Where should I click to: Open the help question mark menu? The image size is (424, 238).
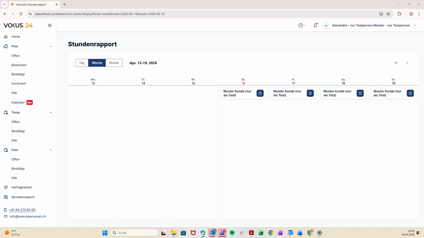tap(302, 25)
